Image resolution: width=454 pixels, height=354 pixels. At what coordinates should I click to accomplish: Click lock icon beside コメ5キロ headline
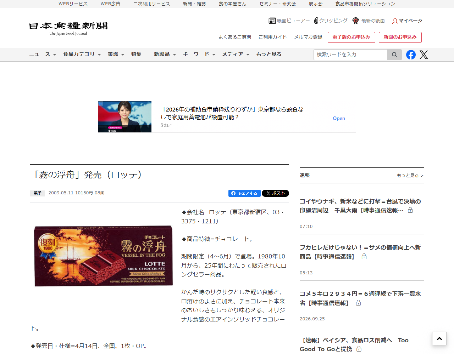click(x=358, y=303)
